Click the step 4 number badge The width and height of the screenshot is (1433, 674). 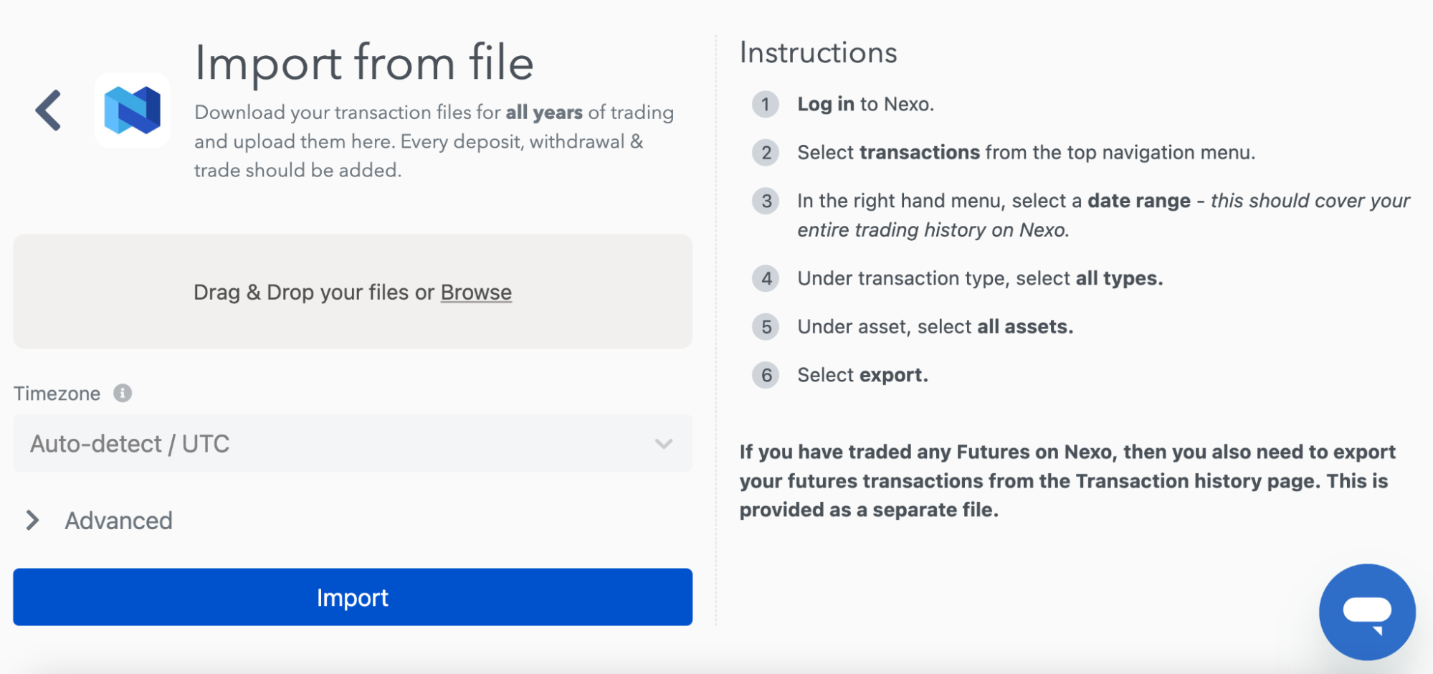click(x=766, y=278)
